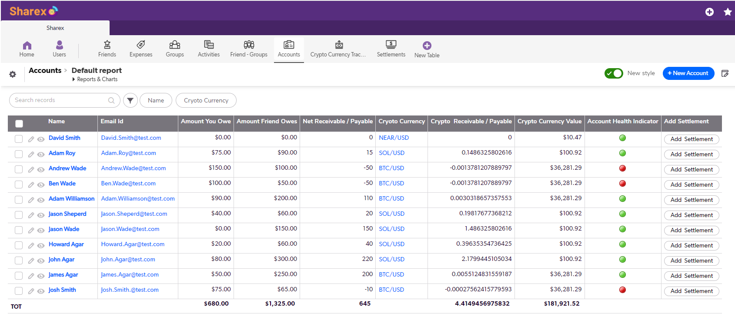Check the Andrew Wade row checkbox
The image size is (735, 323).
coord(19,169)
